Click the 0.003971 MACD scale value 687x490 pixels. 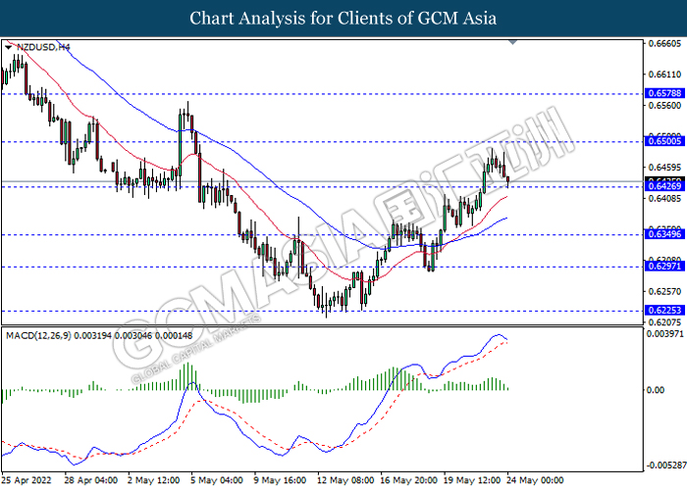[x=665, y=334]
